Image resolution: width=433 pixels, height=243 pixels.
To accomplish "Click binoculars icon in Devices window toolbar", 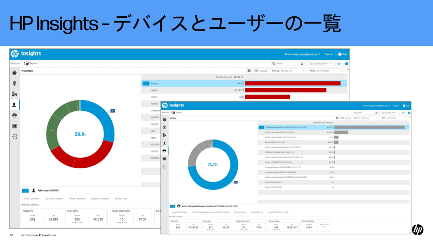I will [x=337, y=118].
